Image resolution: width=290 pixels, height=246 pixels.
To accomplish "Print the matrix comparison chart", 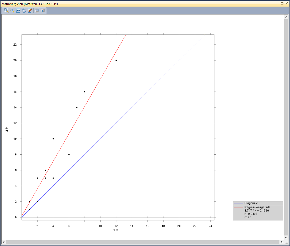I will coord(37,11).
